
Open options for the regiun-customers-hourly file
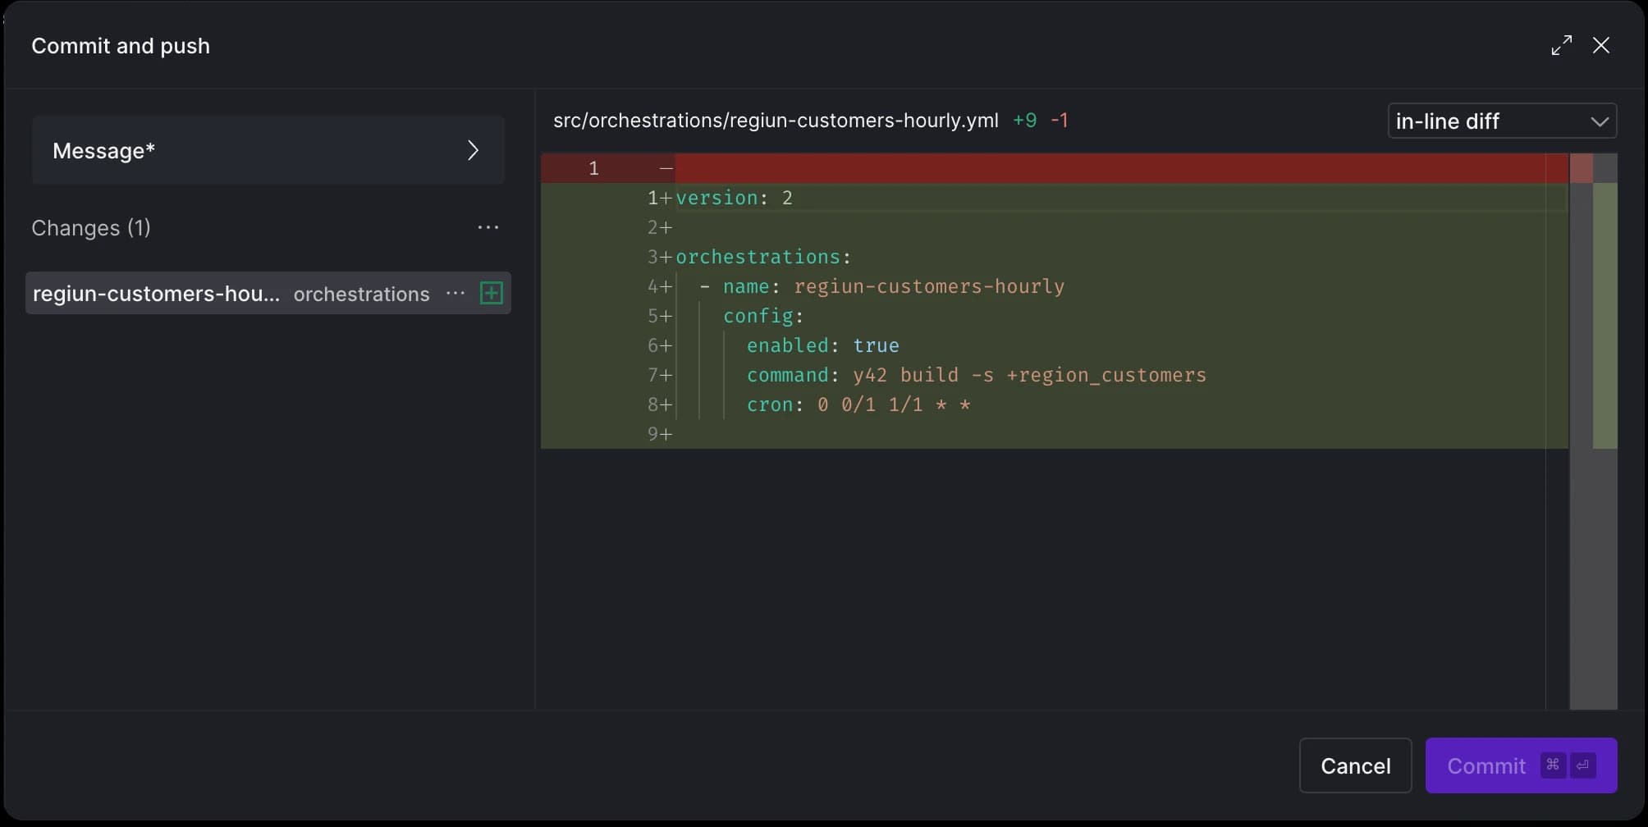(x=455, y=293)
